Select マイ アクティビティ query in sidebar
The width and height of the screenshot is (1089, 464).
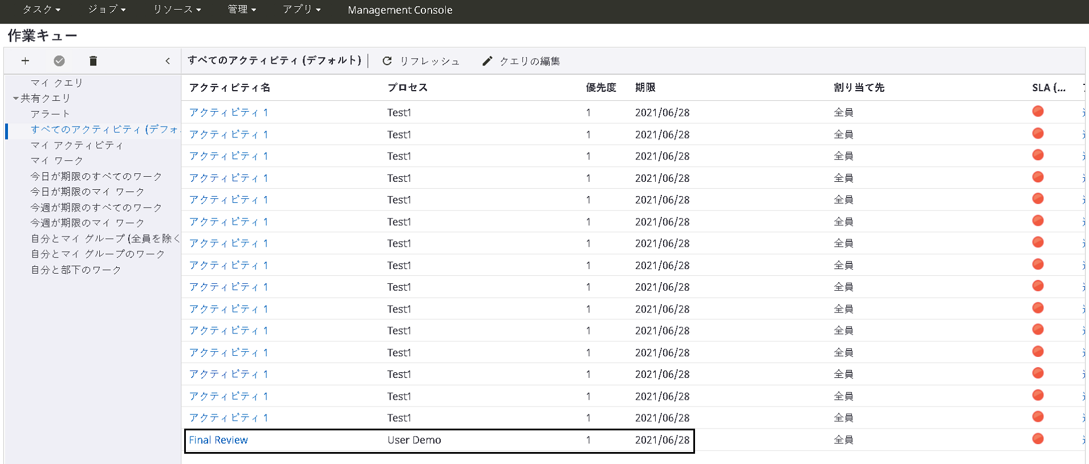pos(77,145)
